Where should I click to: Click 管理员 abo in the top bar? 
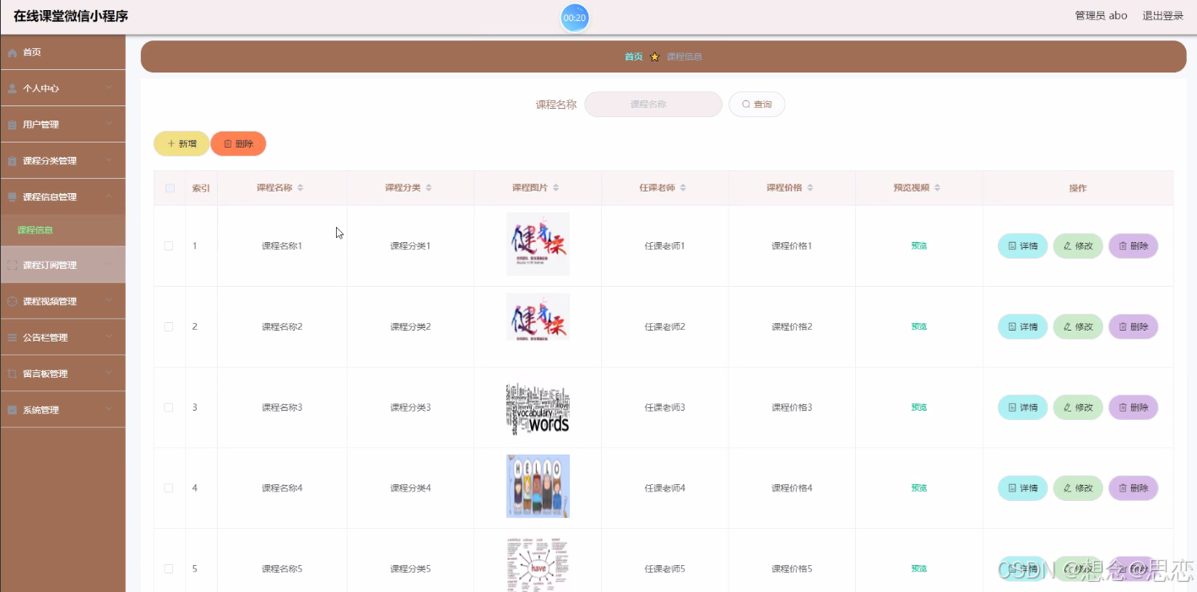tap(1101, 16)
